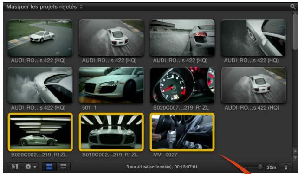
Task: Adjust the thumbnail duration slider knob
Action: point(260,167)
